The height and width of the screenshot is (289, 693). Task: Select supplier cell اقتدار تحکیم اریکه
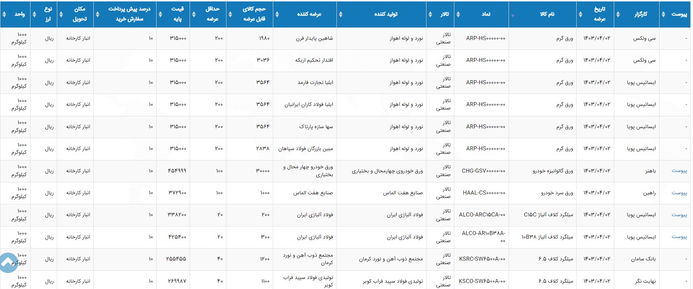point(314,60)
